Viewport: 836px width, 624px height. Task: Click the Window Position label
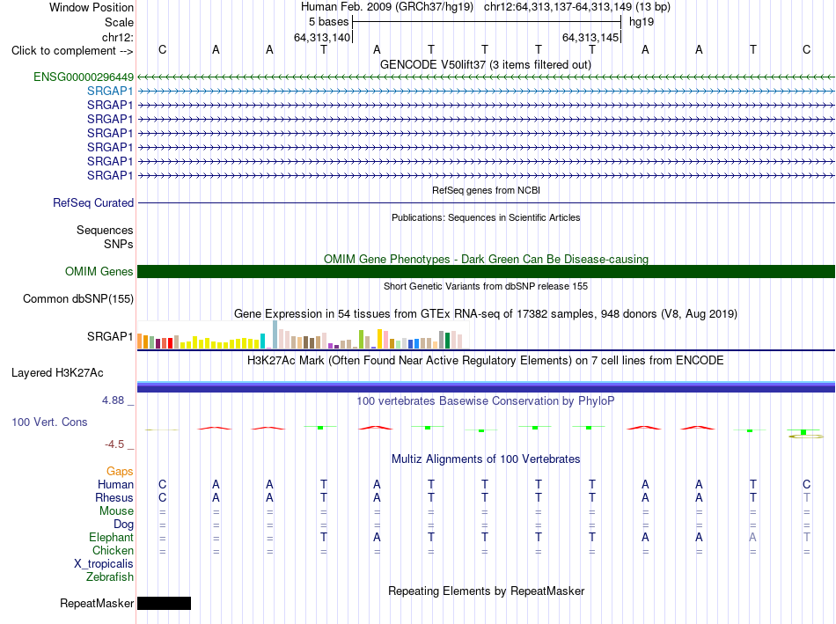pos(92,7)
